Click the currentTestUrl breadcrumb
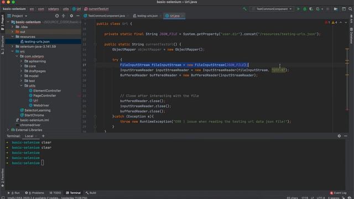Screen dimensions: 354x199 96,9
